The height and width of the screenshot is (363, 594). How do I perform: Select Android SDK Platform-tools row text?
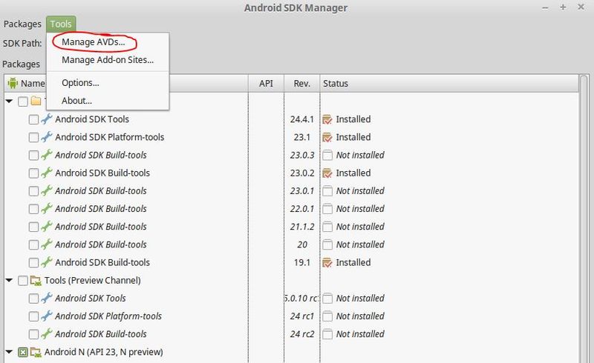[x=109, y=137]
